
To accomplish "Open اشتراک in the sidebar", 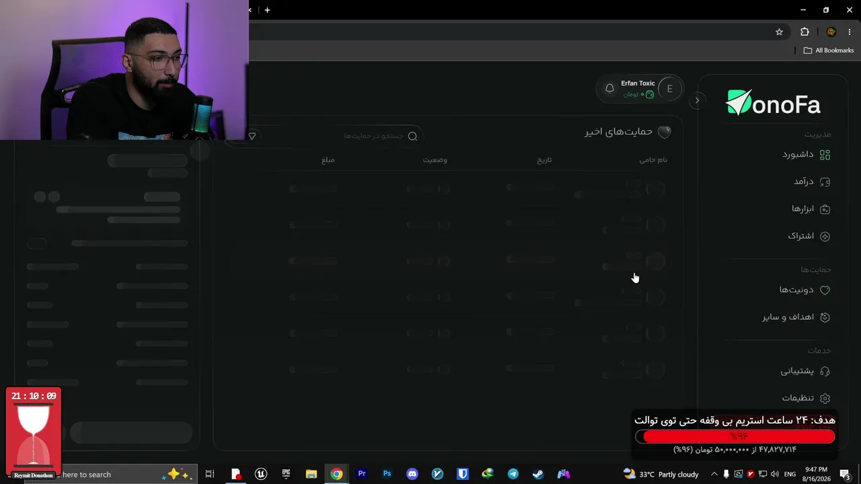I will [x=809, y=236].
